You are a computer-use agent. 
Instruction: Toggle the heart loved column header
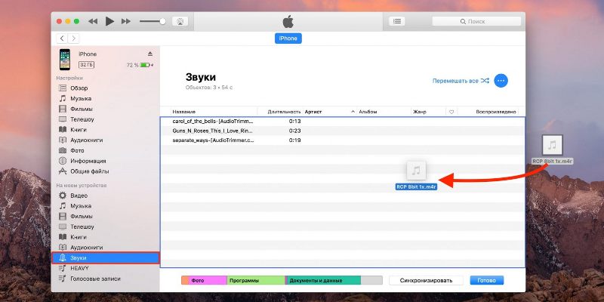click(451, 112)
